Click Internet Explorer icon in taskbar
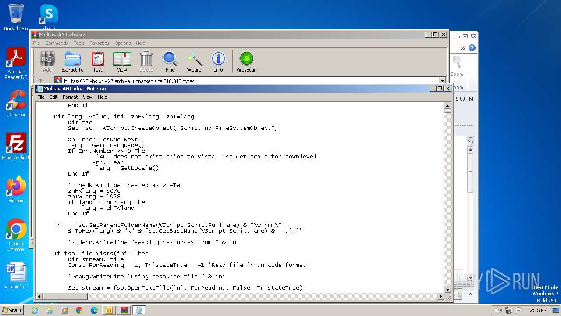Image resolution: width=561 pixels, height=316 pixels. [35, 310]
